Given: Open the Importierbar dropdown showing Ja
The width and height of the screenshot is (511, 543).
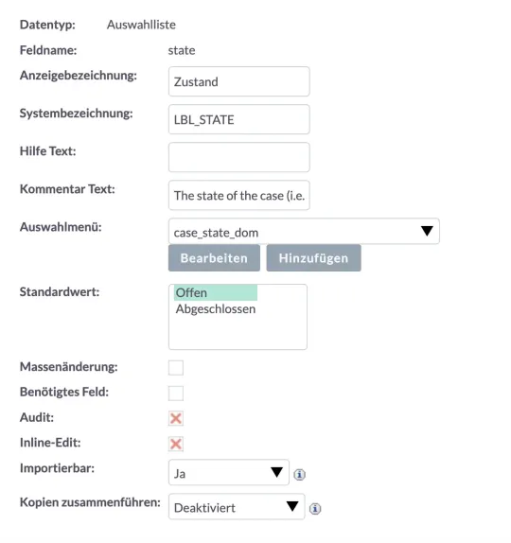Looking at the screenshot, I should (229, 473).
